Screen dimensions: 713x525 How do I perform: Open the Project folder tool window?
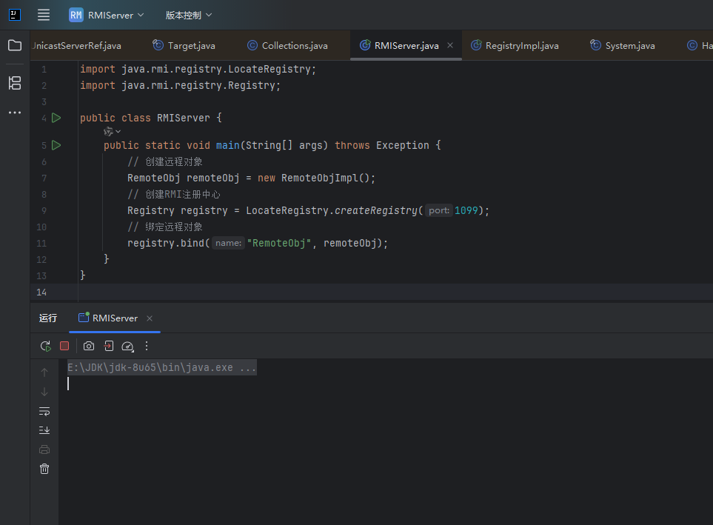pyautogui.click(x=15, y=45)
